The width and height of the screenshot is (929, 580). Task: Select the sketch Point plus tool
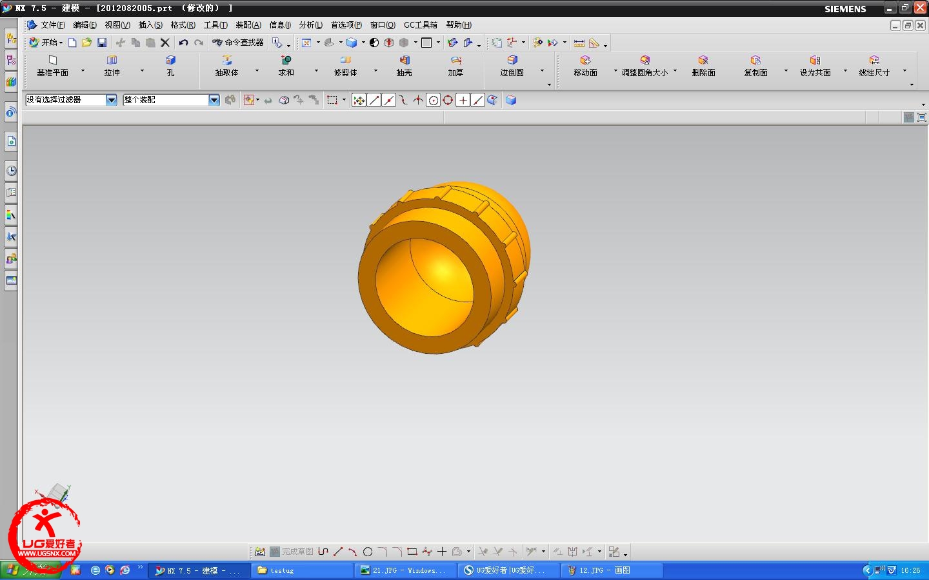point(442,552)
